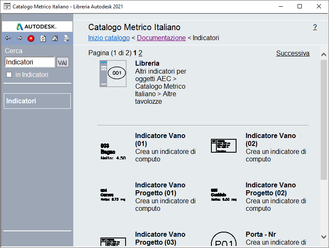This screenshot has width=329, height=248.
Task: Enable the 'in Indicatori' checkbox
Action: [9, 75]
